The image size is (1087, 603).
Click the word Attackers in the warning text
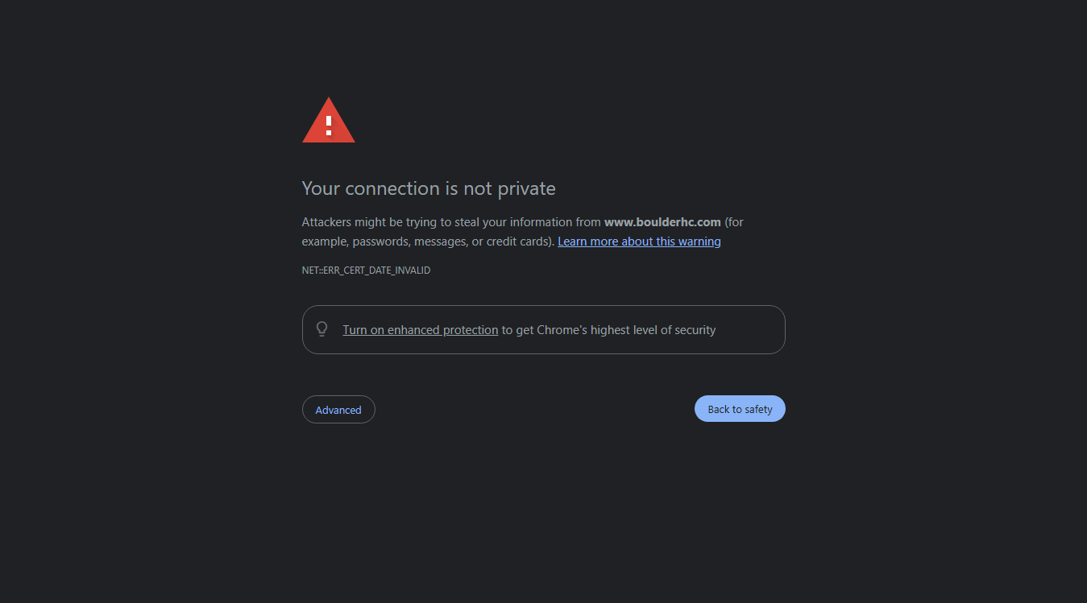pyautogui.click(x=327, y=222)
